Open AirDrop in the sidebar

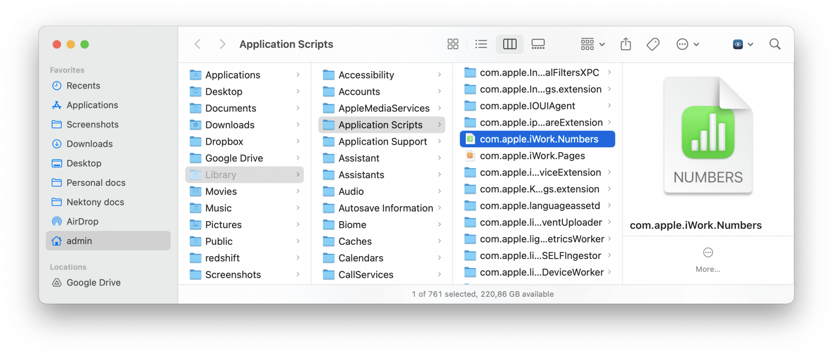108,222
